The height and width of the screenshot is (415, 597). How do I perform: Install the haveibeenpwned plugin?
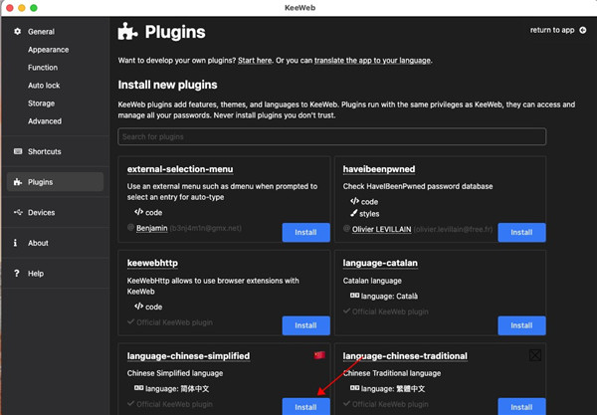point(521,232)
